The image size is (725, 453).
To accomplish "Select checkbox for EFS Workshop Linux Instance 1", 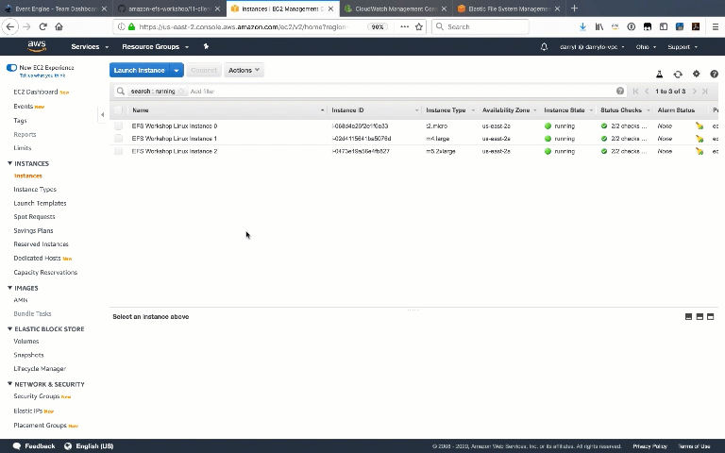I will (x=118, y=138).
